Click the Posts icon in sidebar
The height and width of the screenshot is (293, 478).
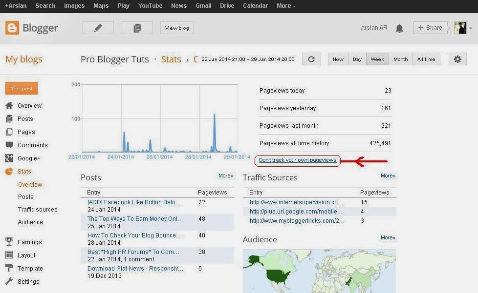pos(9,118)
